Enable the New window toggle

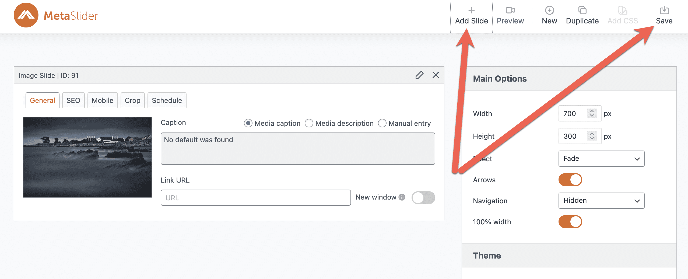423,198
